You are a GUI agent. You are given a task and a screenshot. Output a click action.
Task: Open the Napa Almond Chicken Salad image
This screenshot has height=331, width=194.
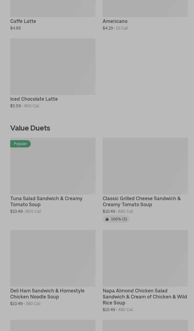pyautogui.click(x=145, y=258)
